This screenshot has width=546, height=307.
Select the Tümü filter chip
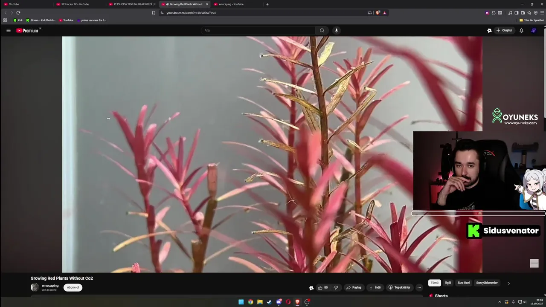click(x=435, y=283)
